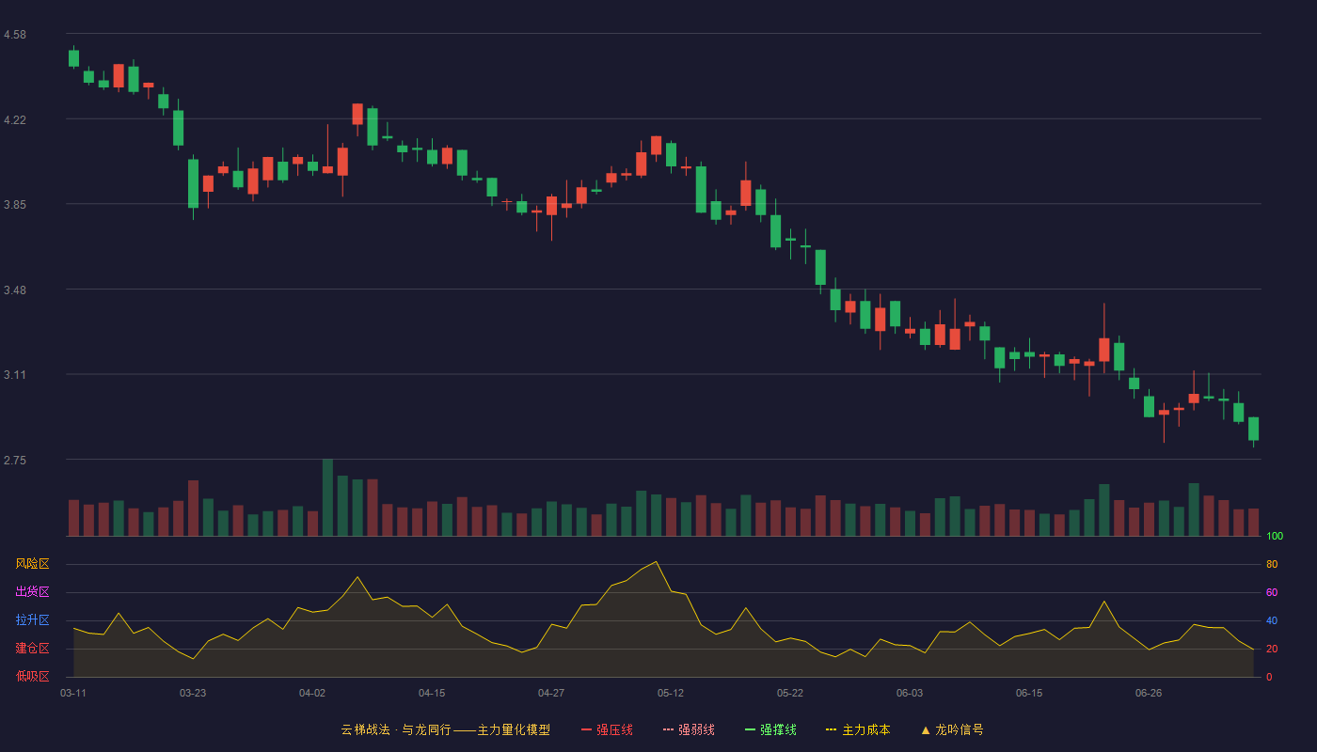Toggle the 强撑线 legend series
Screen dimensions: 1317x752
[770, 729]
